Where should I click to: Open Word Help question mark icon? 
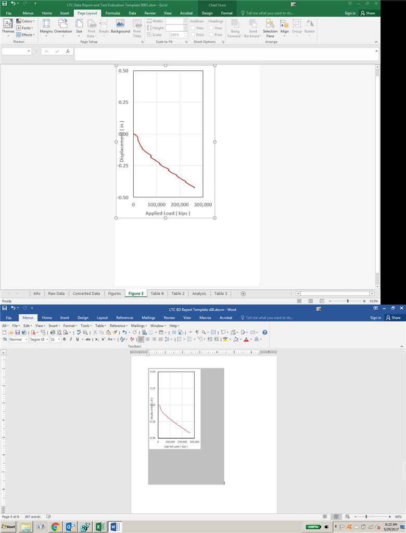click(265, 333)
